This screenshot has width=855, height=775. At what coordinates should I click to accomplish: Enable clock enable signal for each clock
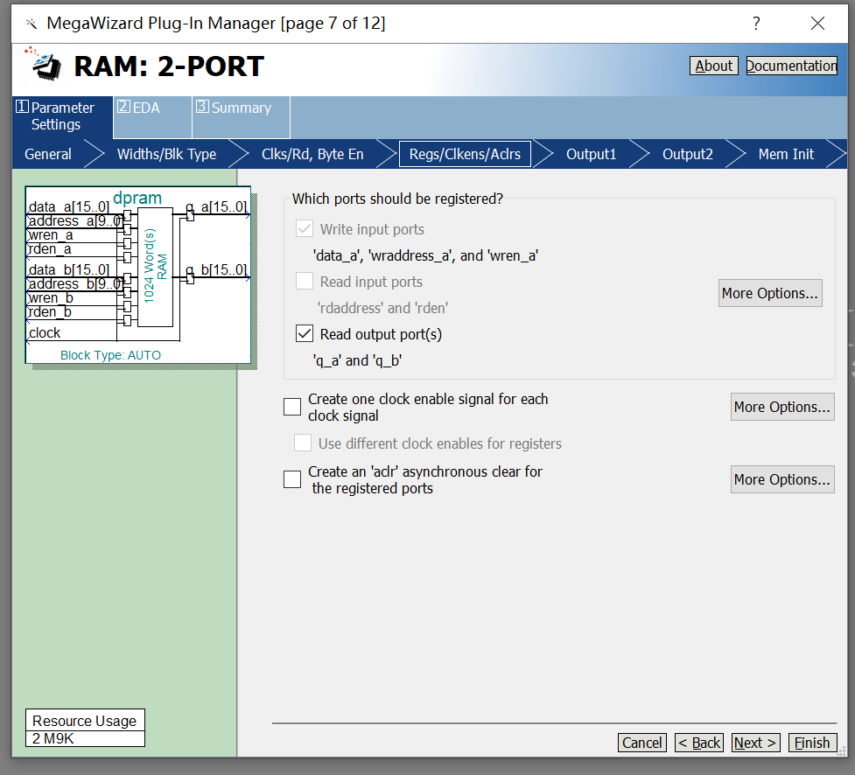pyautogui.click(x=292, y=407)
